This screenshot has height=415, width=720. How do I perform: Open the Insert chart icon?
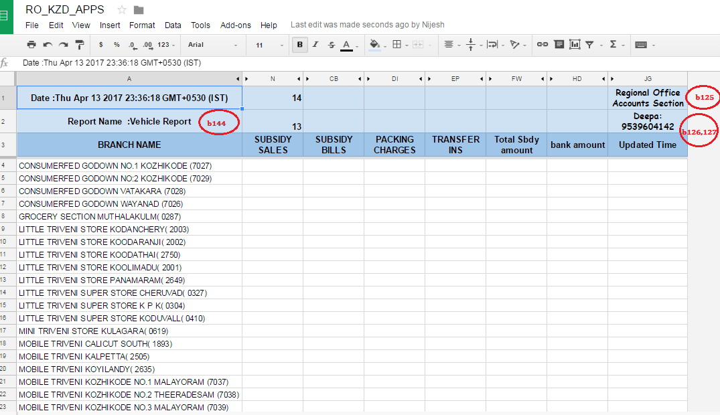575,44
